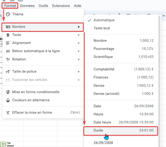166x147 pixels.
Task: Click the conditional formatting paint-roller icon
Action: 8,92
